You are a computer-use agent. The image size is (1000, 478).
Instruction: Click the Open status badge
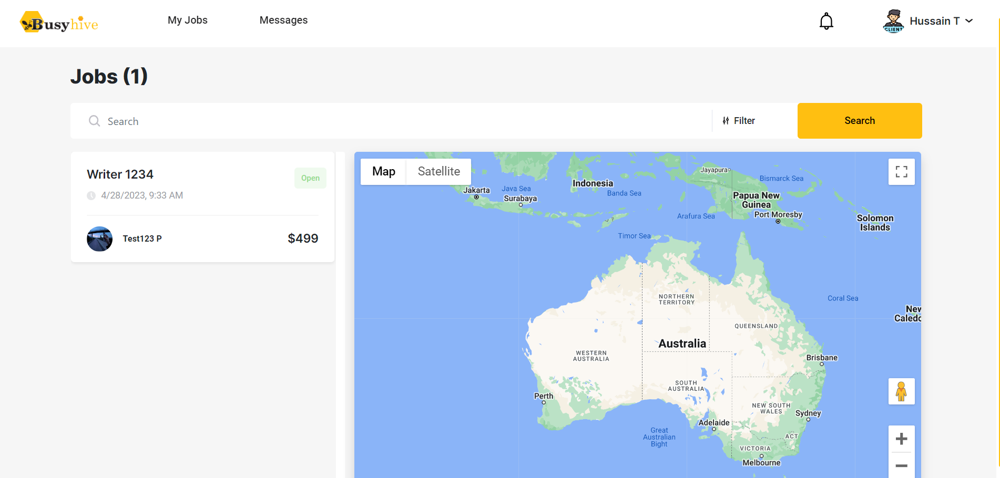pos(310,178)
